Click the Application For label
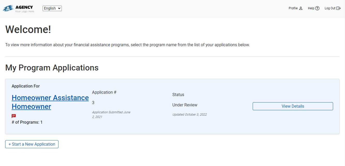This screenshot has height=166, width=345. pyautogui.click(x=26, y=86)
